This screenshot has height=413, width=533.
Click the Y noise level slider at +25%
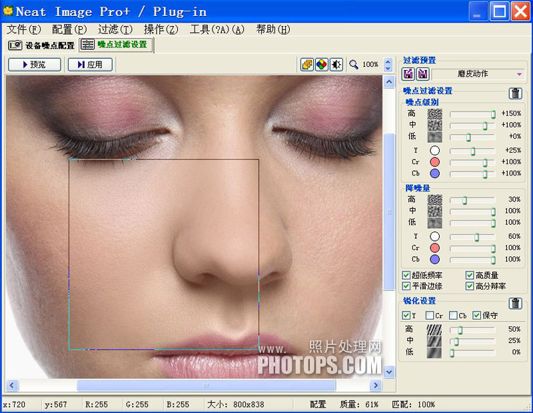coord(472,151)
